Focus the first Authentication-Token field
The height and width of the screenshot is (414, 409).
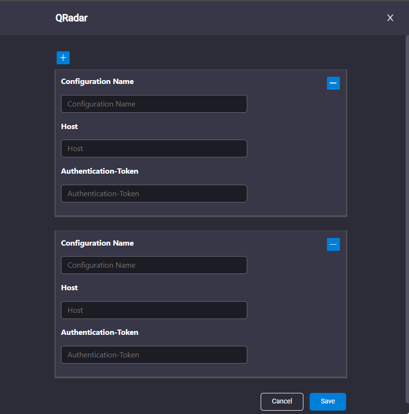[x=154, y=193]
